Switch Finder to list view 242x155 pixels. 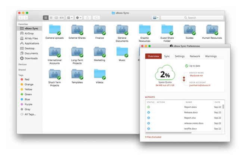point(51,18)
